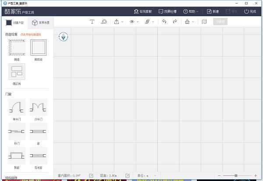The height and width of the screenshot is (181, 263).
Task: Click the 新建 new button
Action: 213,11
